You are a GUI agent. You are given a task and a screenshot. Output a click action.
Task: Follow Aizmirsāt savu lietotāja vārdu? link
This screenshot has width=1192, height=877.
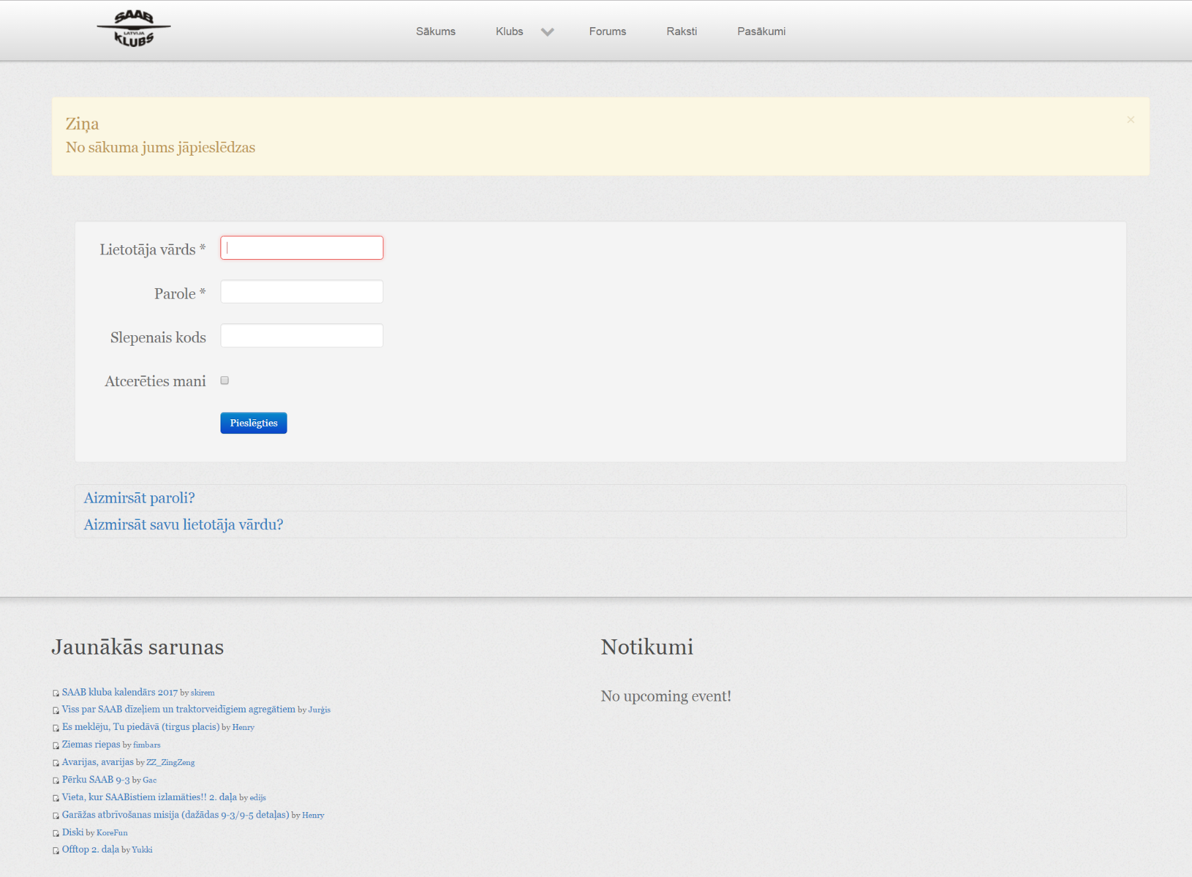[x=183, y=525]
